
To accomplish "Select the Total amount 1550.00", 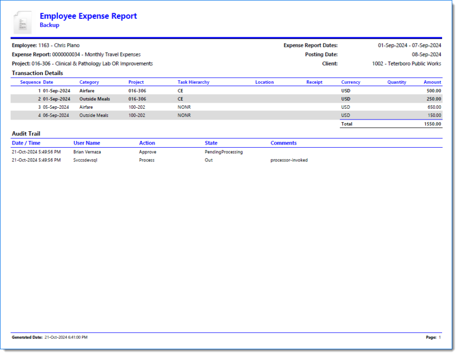I will click(432, 124).
